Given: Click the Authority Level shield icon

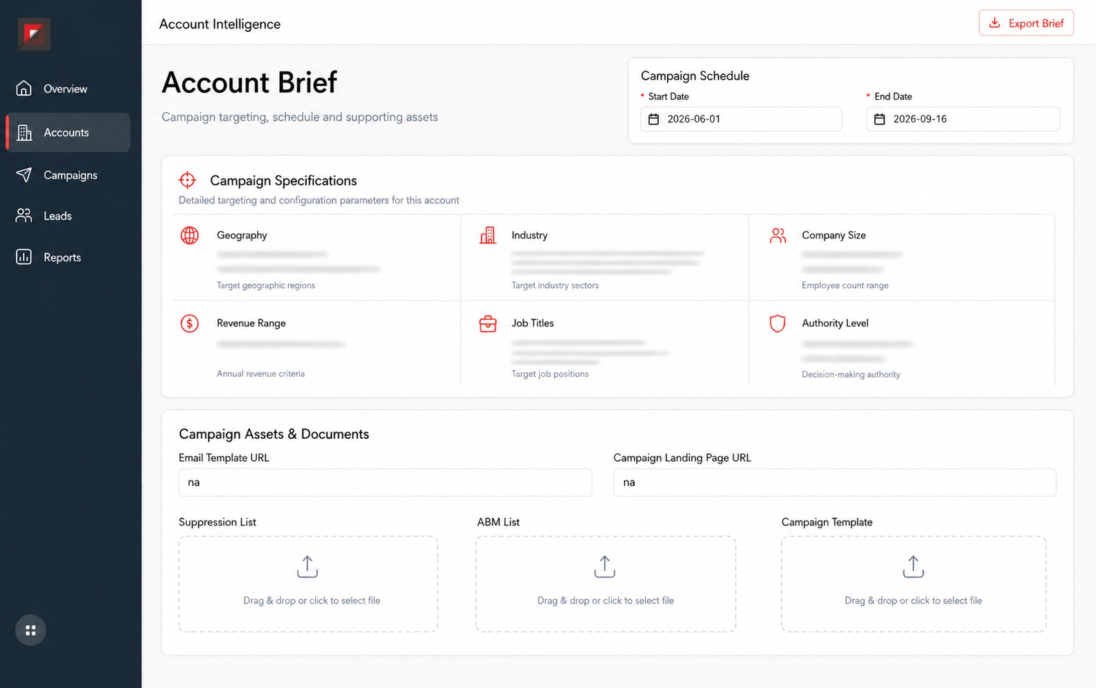Looking at the screenshot, I should [x=778, y=323].
